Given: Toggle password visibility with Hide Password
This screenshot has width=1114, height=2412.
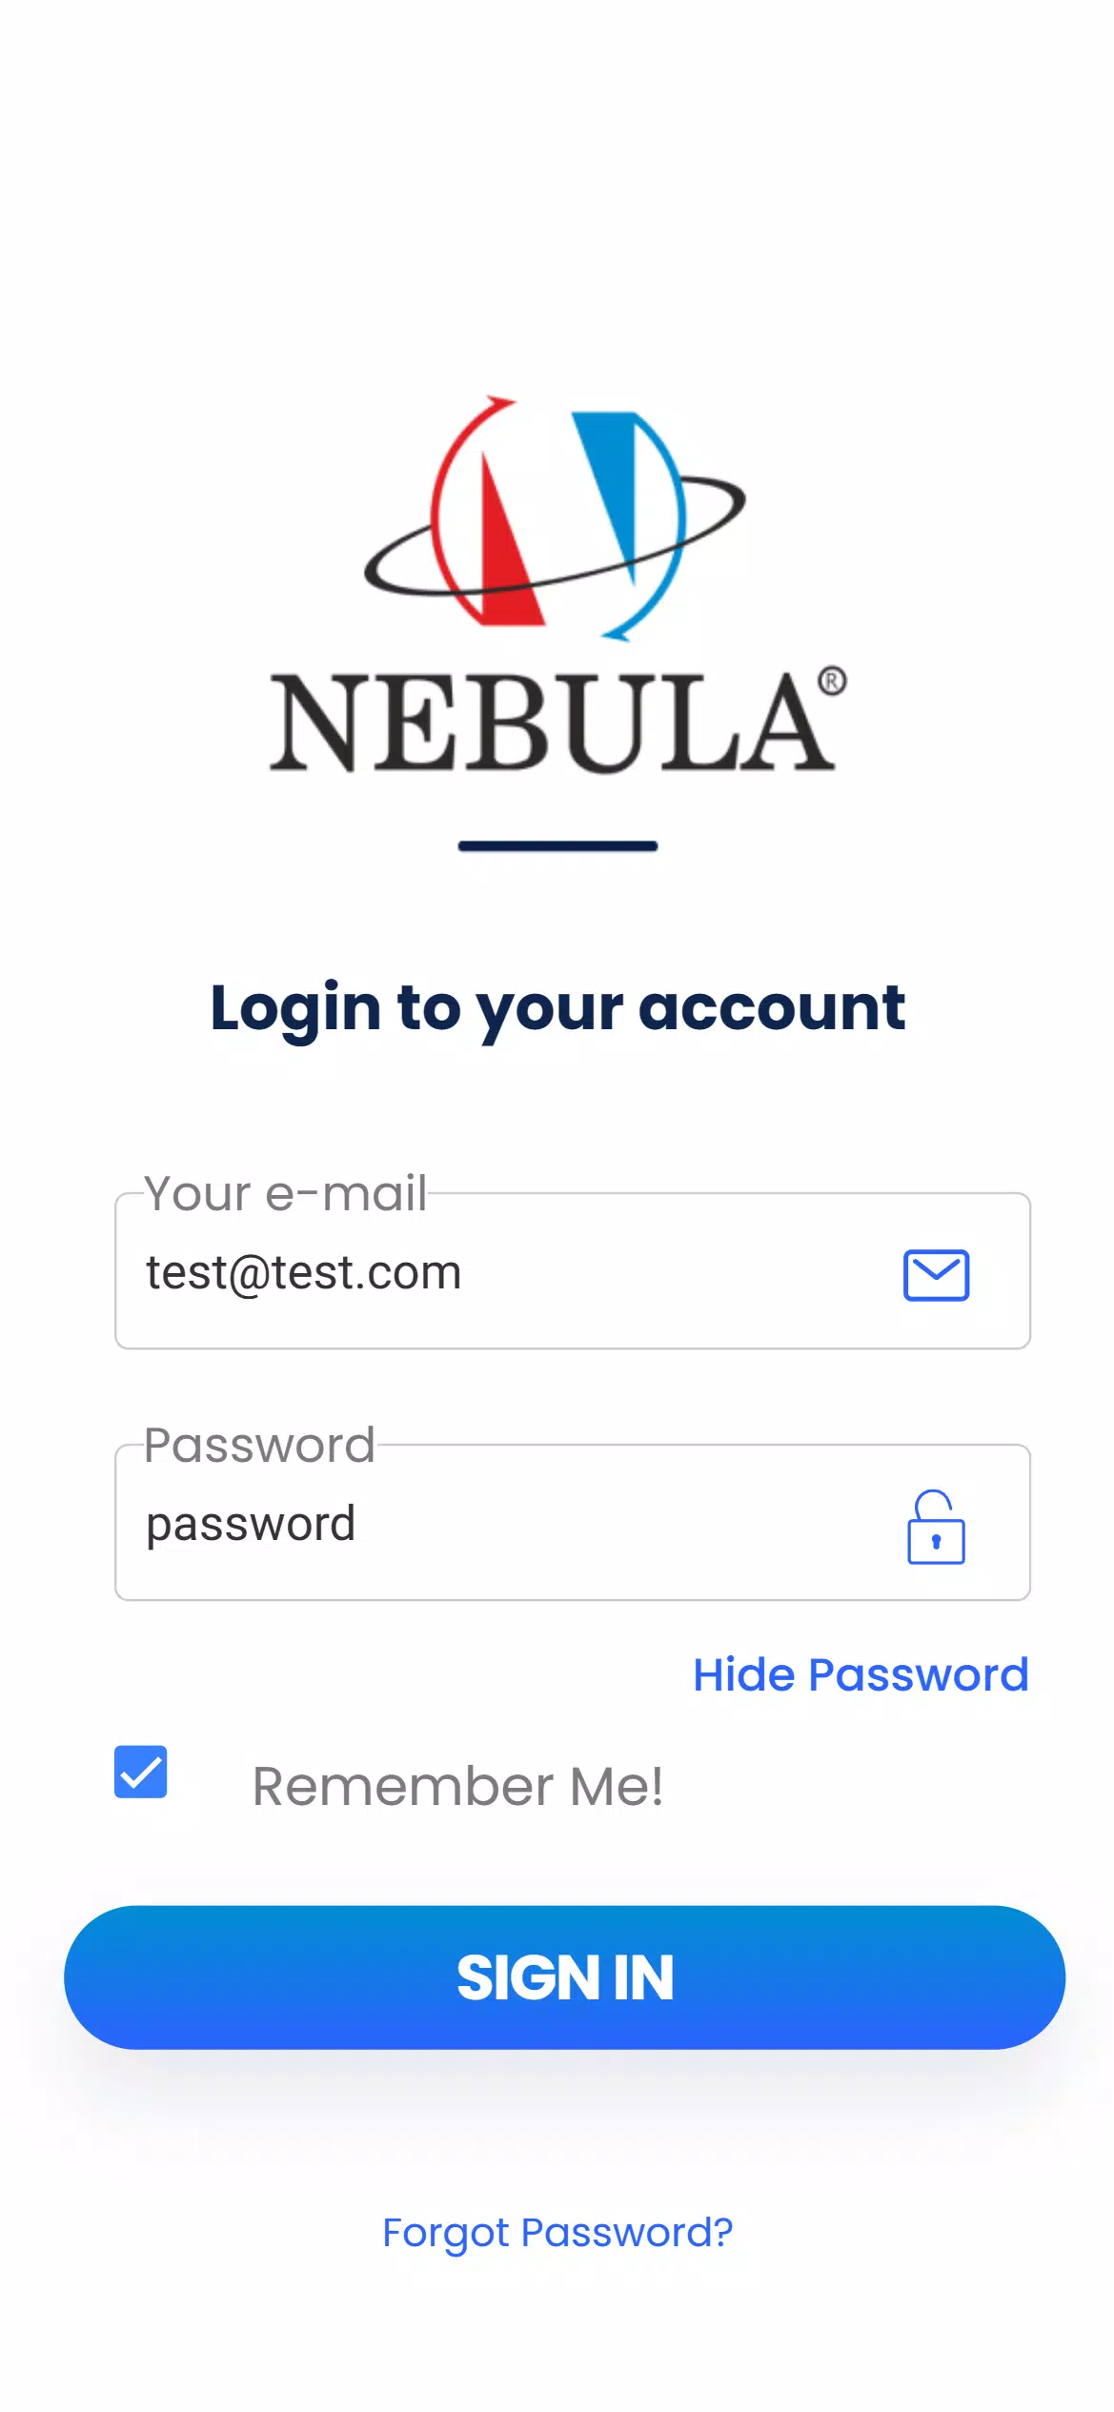Looking at the screenshot, I should (x=861, y=1674).
